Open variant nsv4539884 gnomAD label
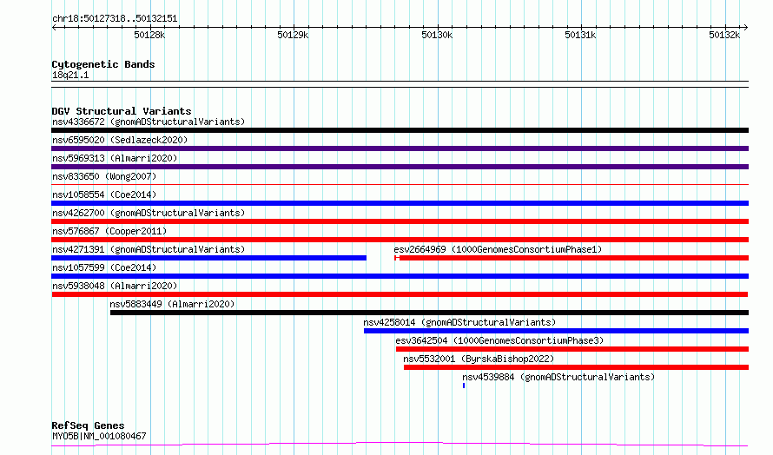The width and height of the screenshot is (773, 455). tap(558, 377)
